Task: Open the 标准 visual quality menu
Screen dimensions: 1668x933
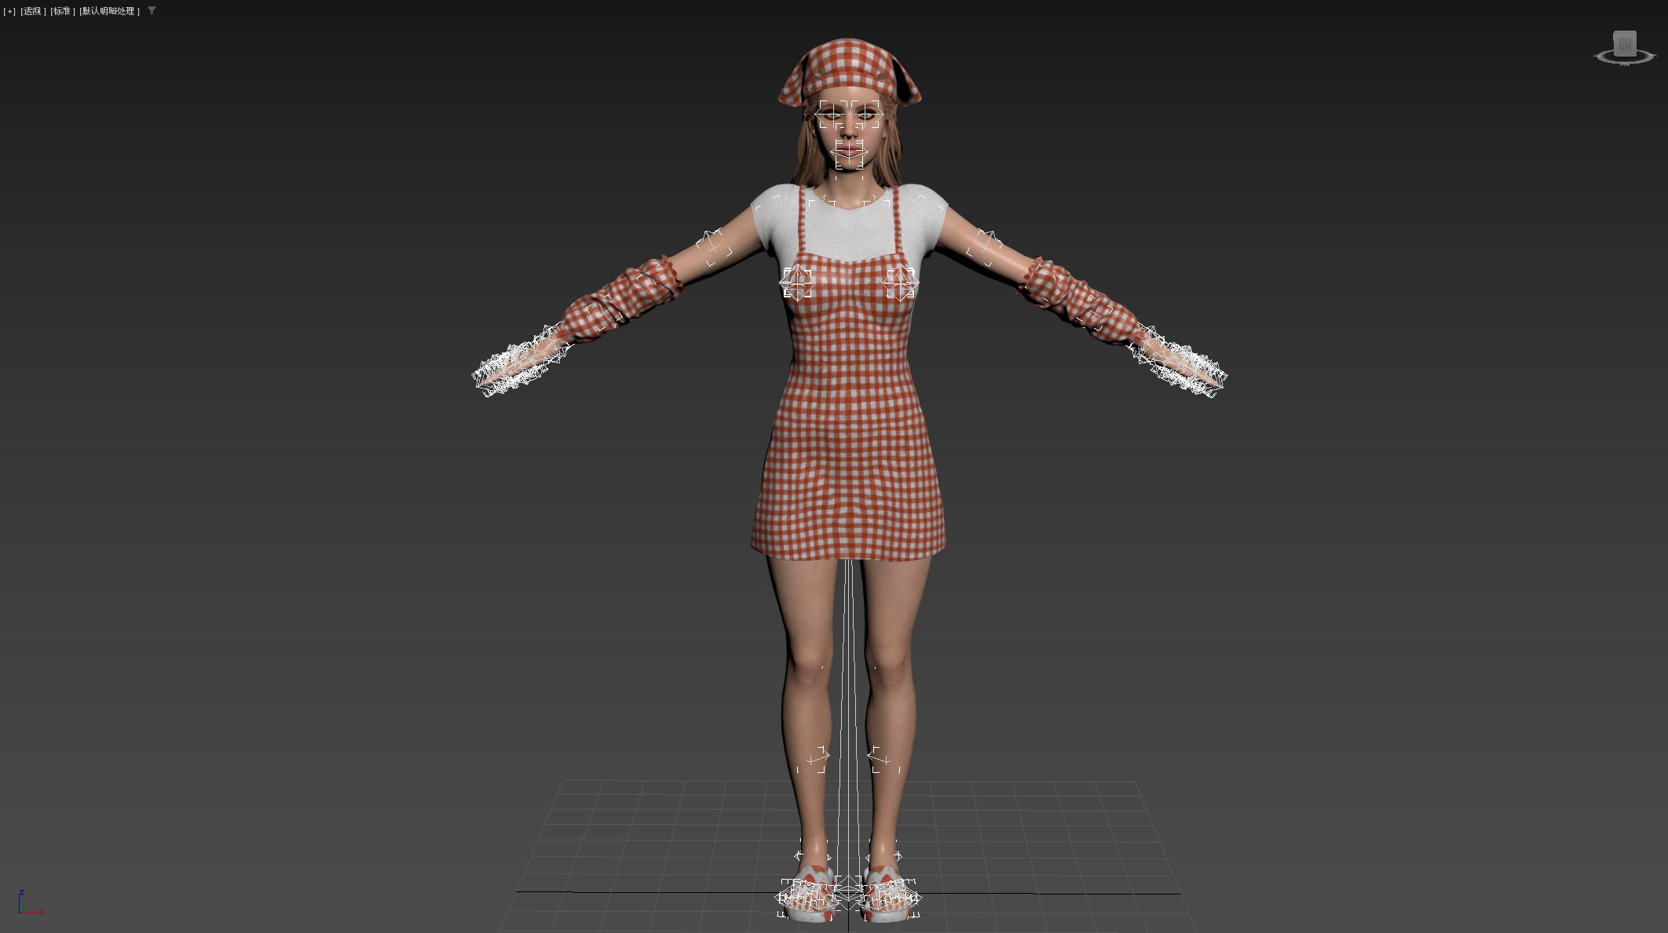Action: point(63,11)
